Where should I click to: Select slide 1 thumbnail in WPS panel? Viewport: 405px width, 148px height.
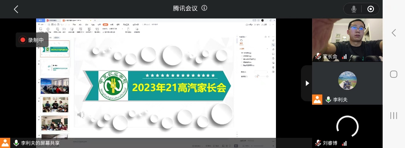point(55,49)
